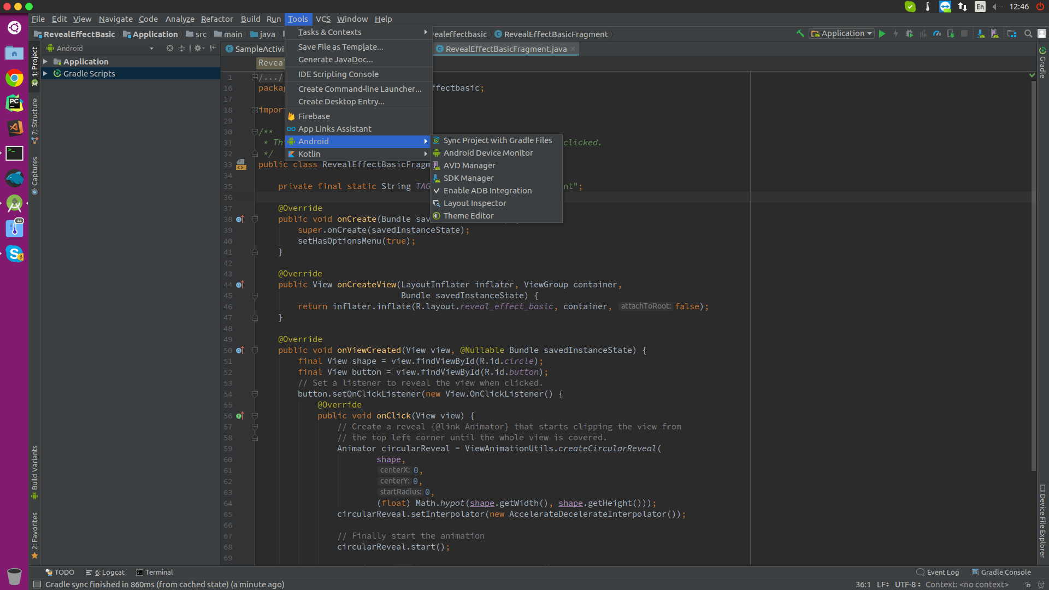The height and width of the screenshot is (590, 1049).
Task: Close the RevealEffectBasicFragment.java tab
Action: click(573, 49)
